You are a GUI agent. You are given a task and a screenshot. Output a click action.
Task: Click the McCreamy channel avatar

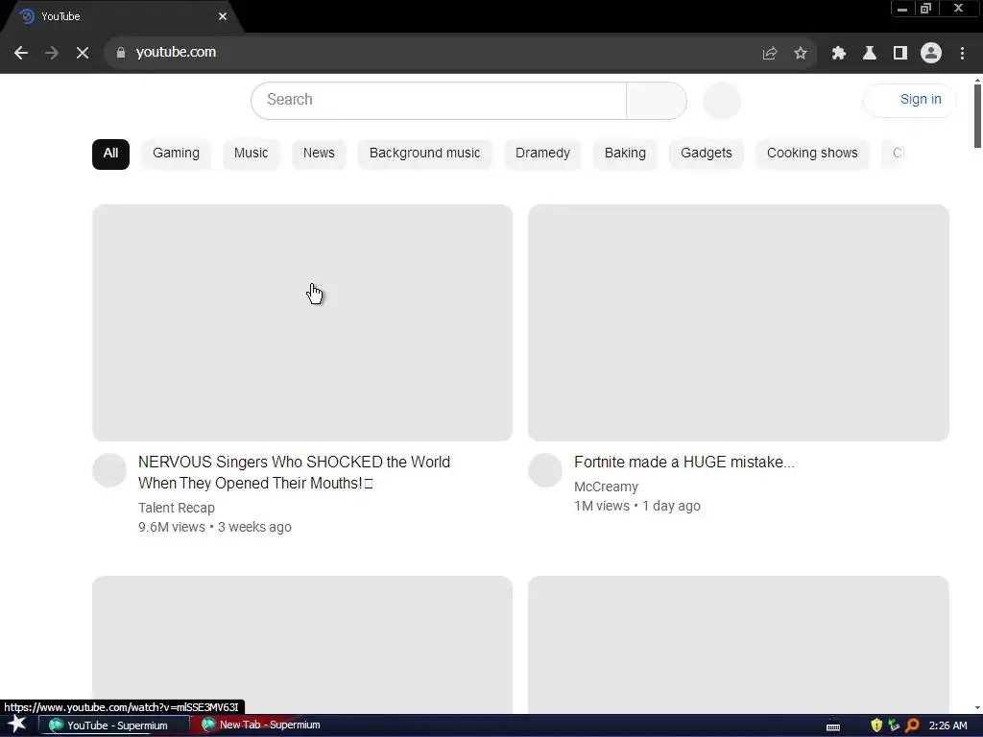tap(545, 470)
